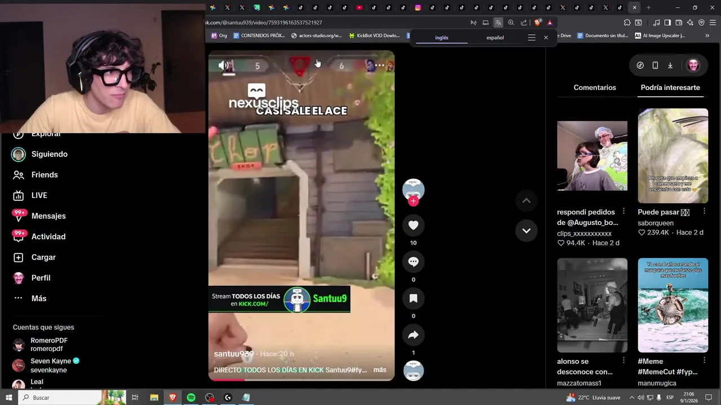The width and height of the screenshot is (721, 405).
Task: Go to the previous video arrow
Action: [x=526, y=201]
